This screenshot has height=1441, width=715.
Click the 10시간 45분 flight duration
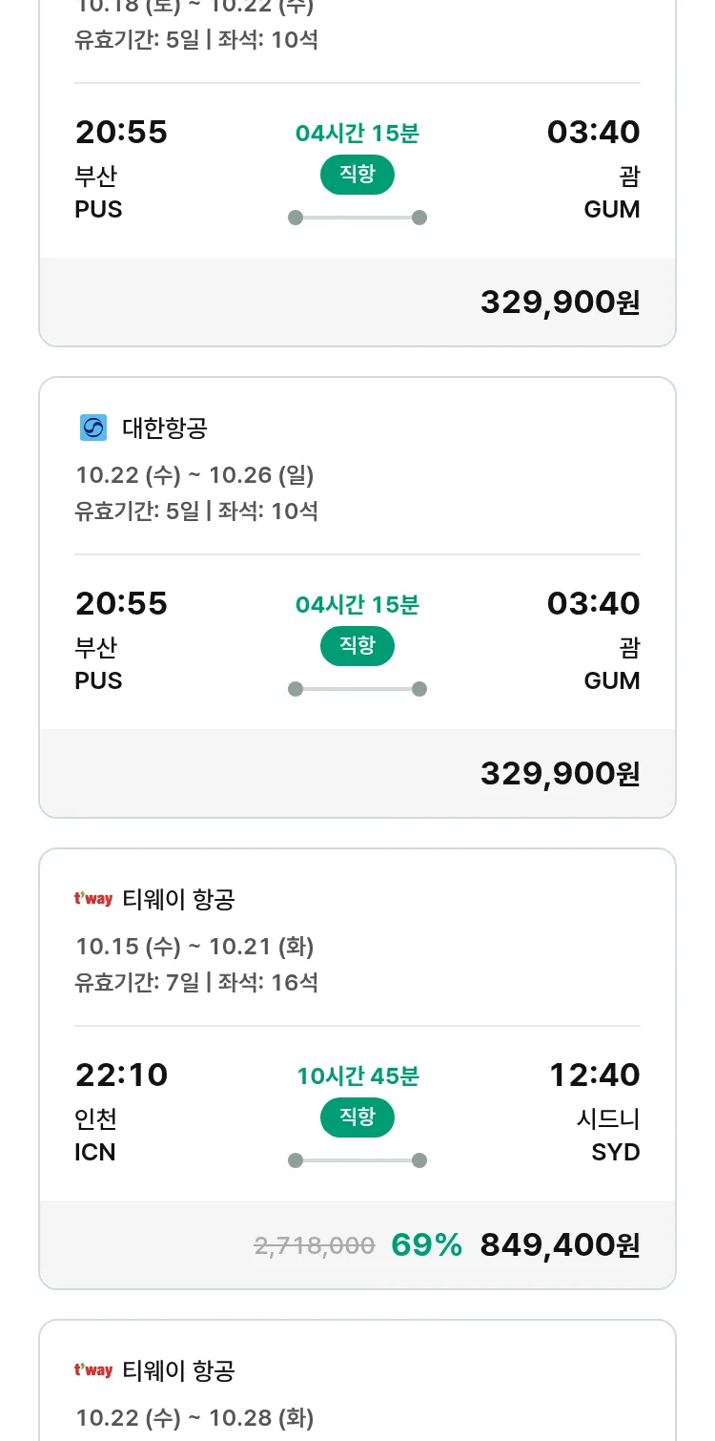click(357, 1076)
